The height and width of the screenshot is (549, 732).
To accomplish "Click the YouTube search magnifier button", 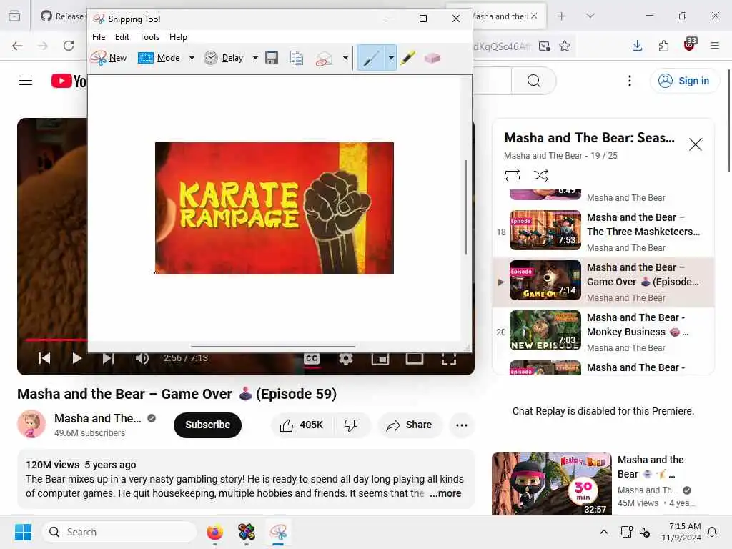I will point(533,81).
